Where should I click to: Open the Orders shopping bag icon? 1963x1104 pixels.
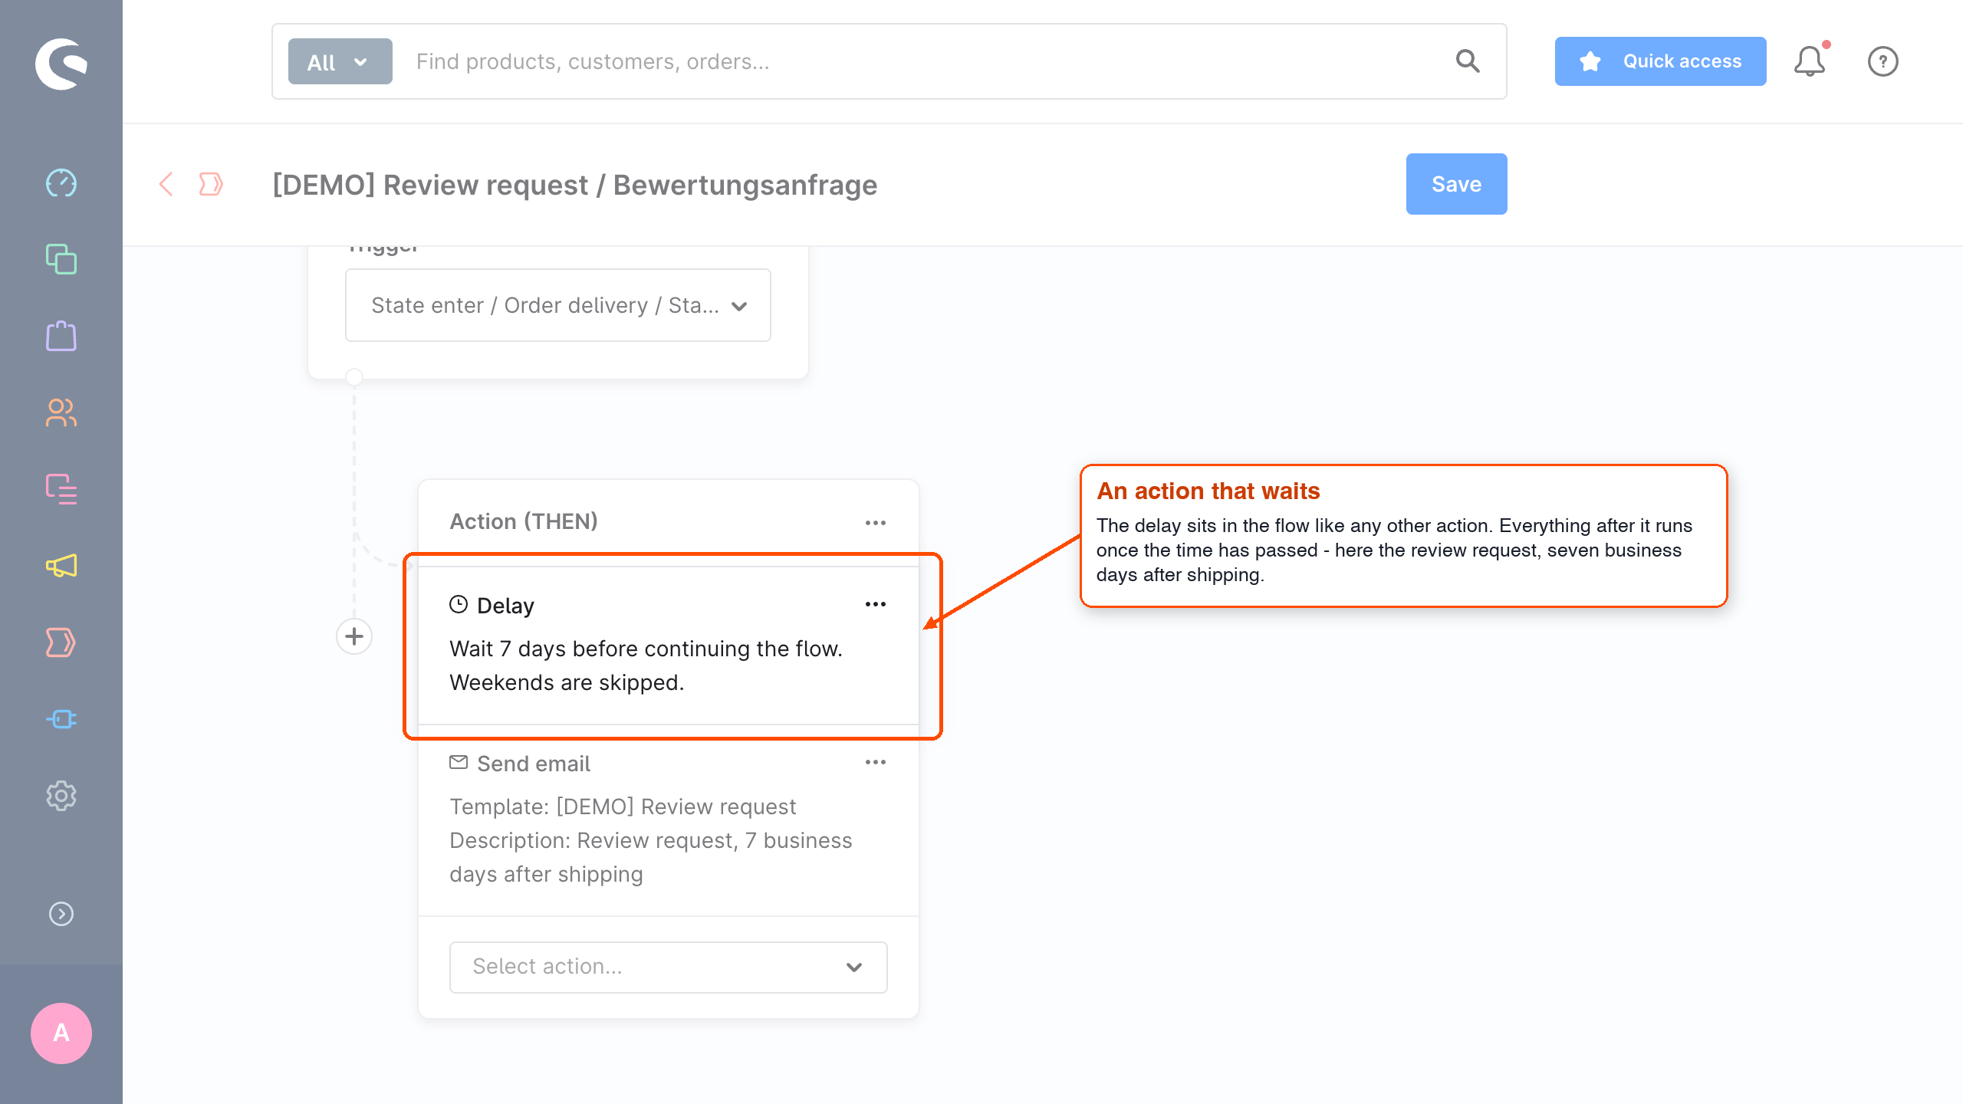[x=61, y=336]
